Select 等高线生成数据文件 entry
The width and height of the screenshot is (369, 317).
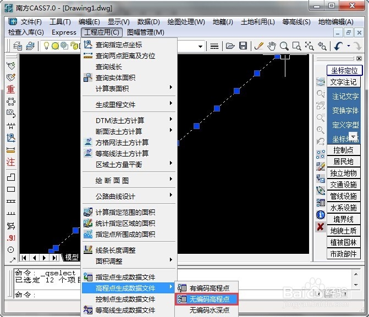(x=129, y=310)
